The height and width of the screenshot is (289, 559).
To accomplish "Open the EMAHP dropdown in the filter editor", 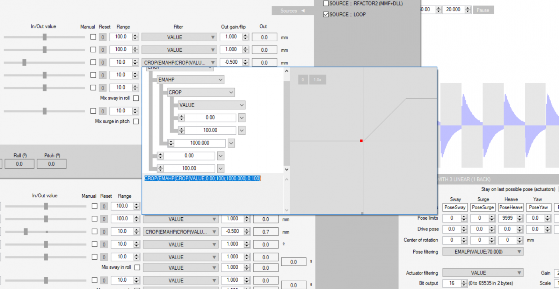I will (x=190, y=80).
